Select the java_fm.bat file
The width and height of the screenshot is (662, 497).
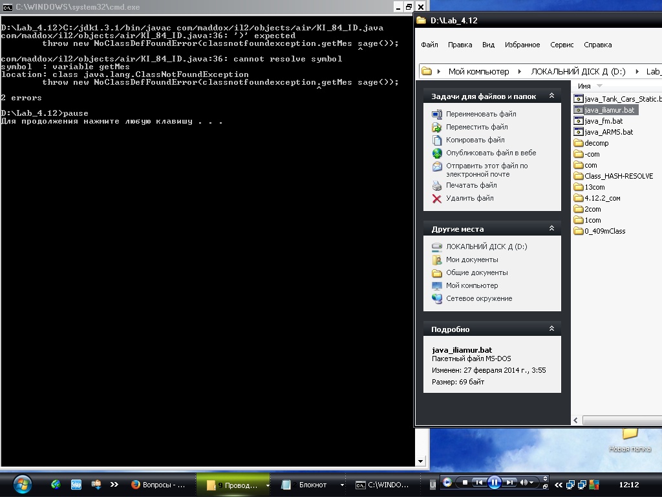coord(599,121)
